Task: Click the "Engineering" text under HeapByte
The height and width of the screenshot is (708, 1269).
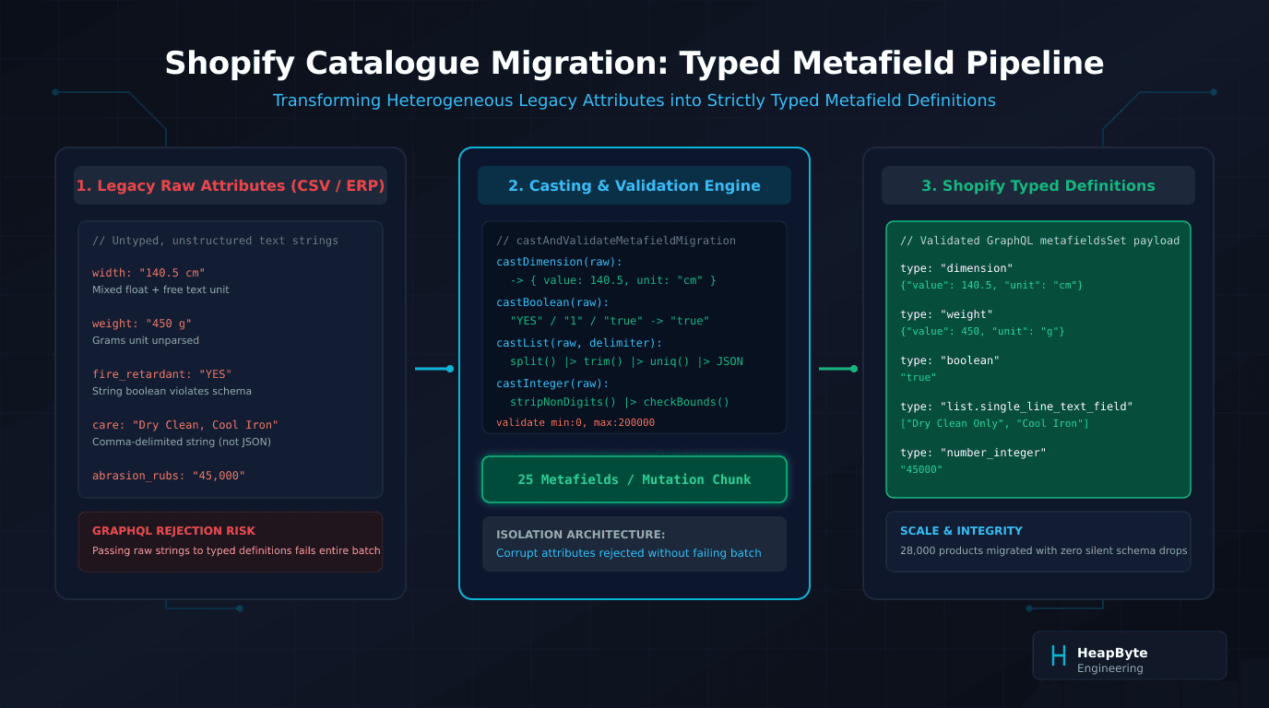Action: pyautogui.click(x=1110, y=668)
